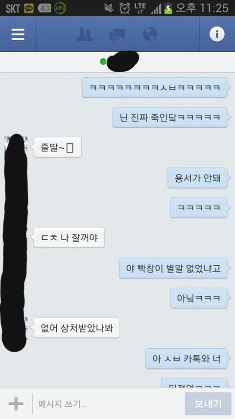The width and height of the screenshot is (235, 419).
Task: Tap the KakaoTalk notification icon in status bar
Action: 29,8
